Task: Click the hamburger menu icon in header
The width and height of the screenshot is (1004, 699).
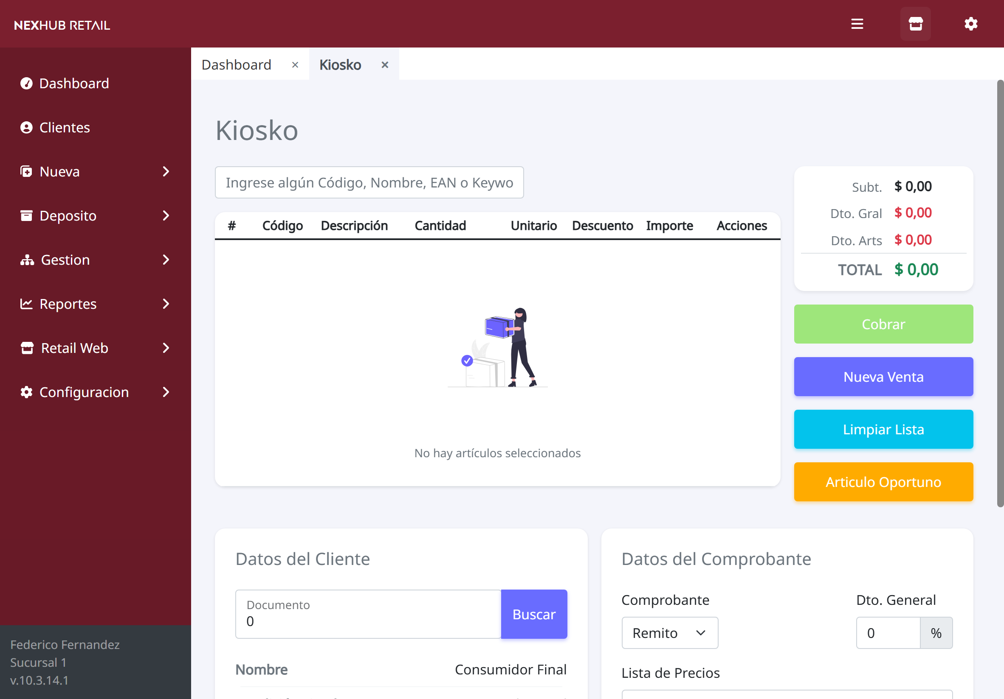Action: [857, 24]
